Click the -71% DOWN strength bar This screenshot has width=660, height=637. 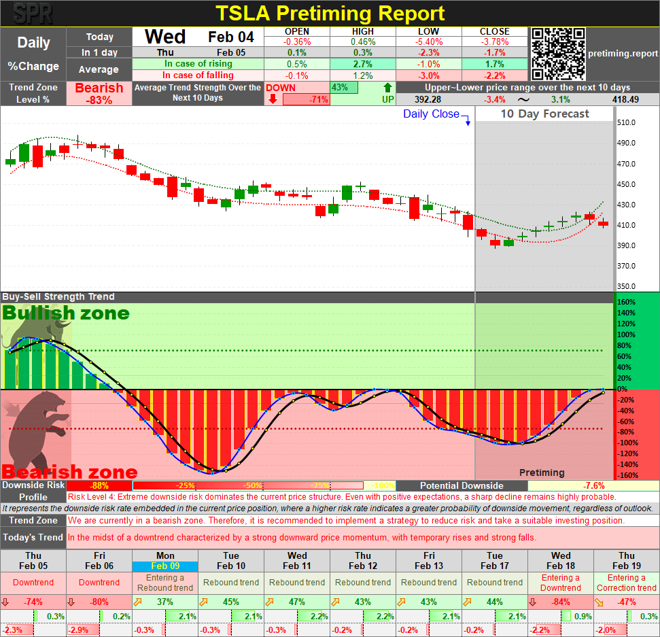click(306, 100)
